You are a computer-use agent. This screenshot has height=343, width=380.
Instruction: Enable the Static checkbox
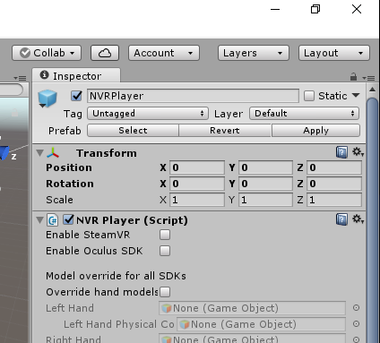pyautogui.click(x=309, y=96)
